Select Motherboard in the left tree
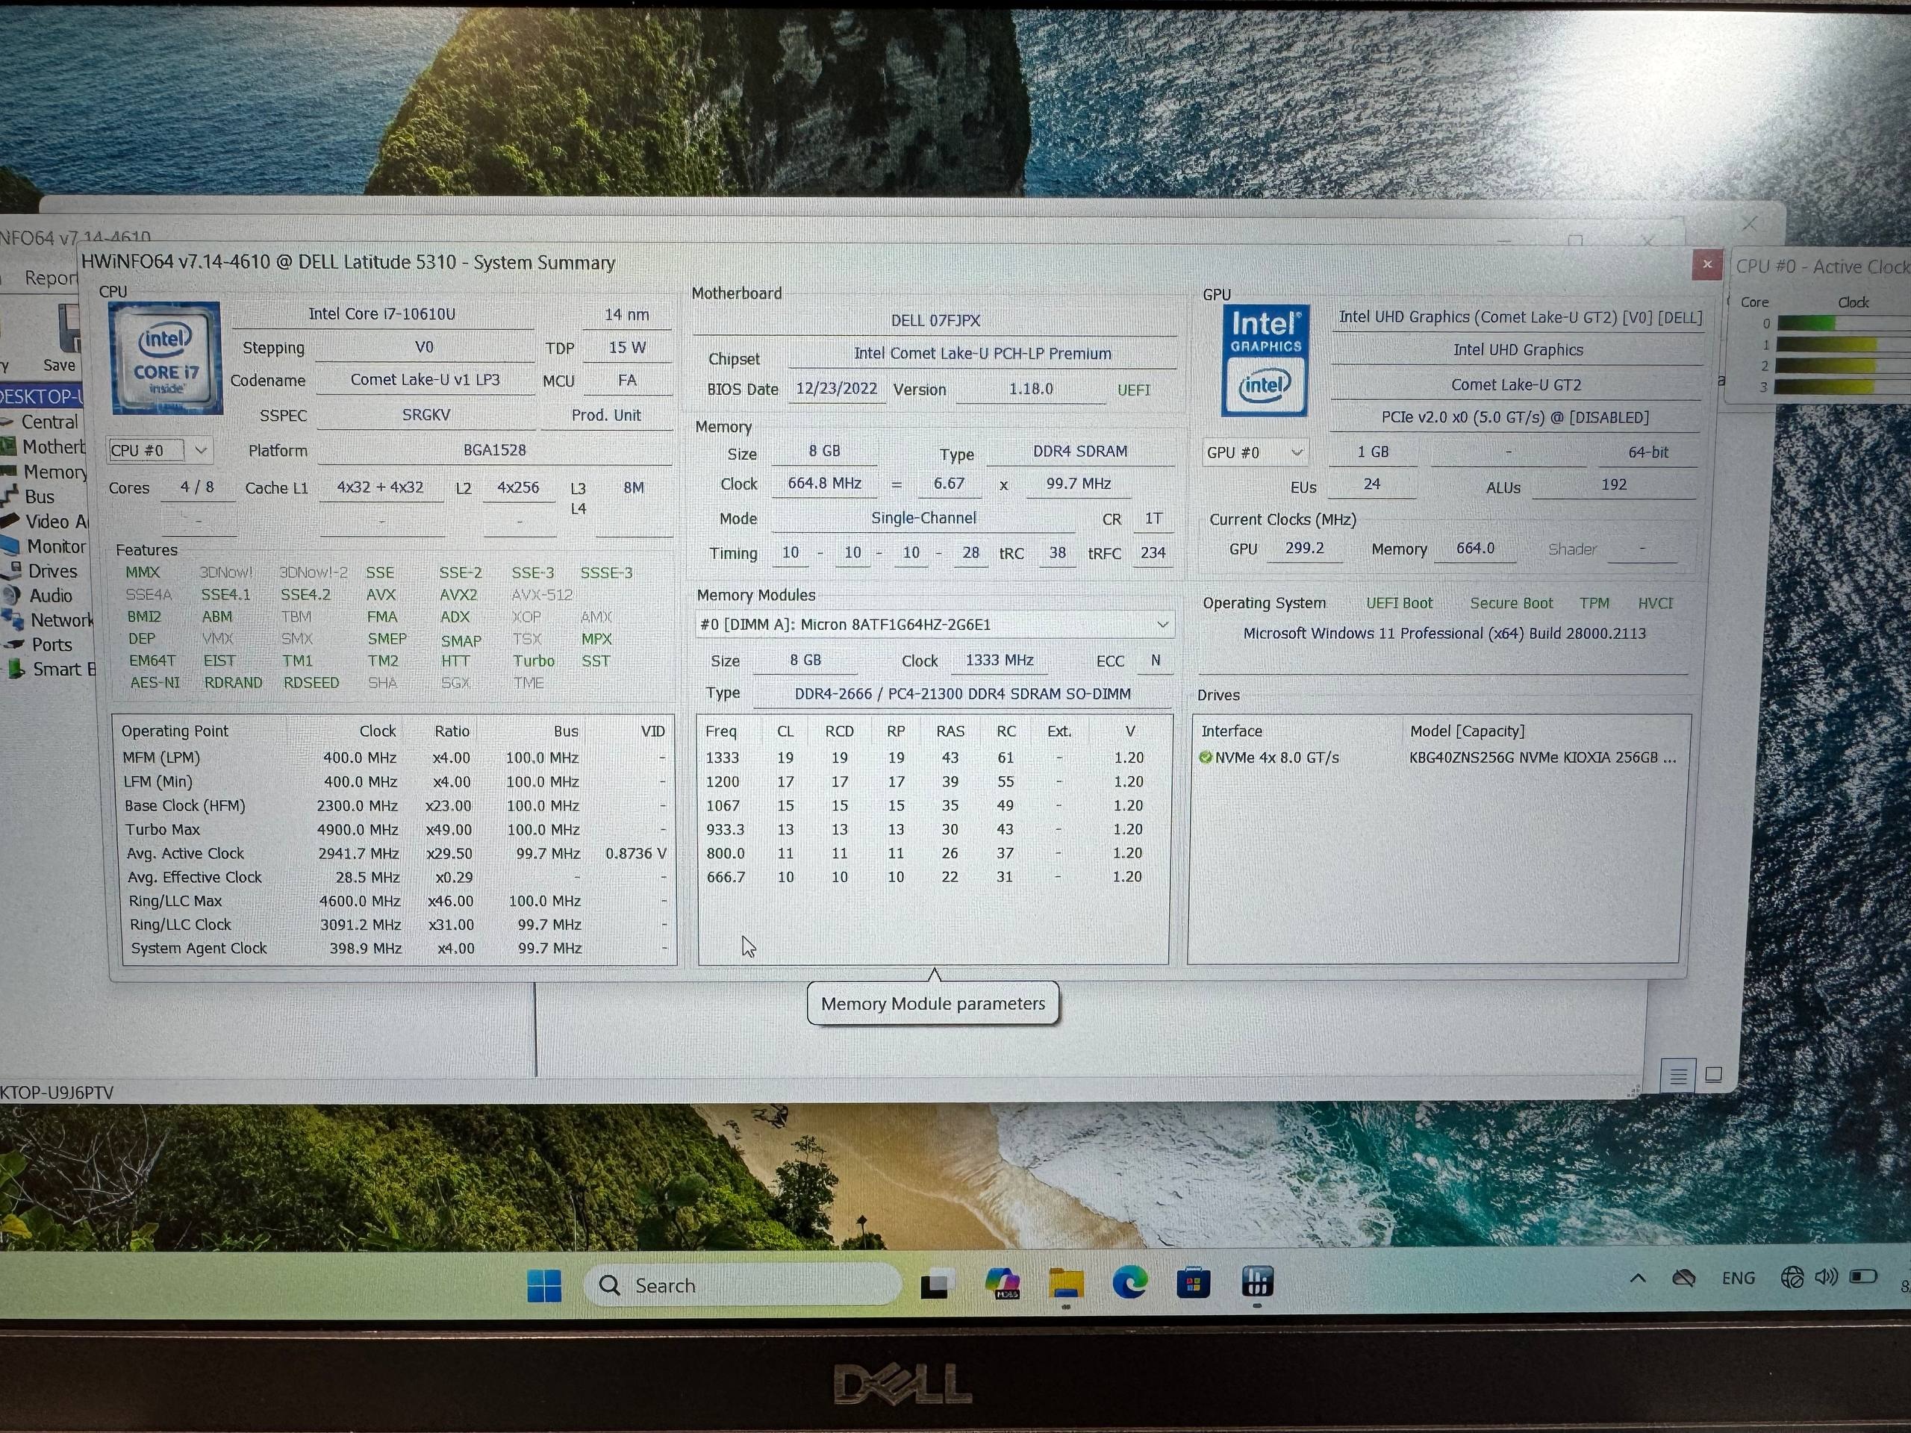This screenshot has width=1911, height=1433. [54, 447]
